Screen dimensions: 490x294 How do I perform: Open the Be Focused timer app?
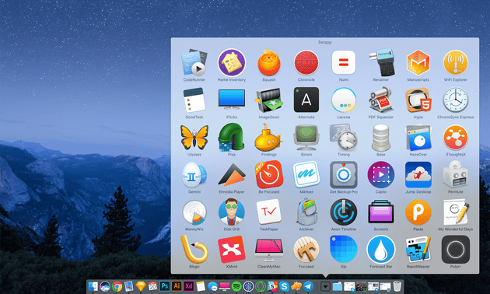pyautogui.click(x=269, y=174)
